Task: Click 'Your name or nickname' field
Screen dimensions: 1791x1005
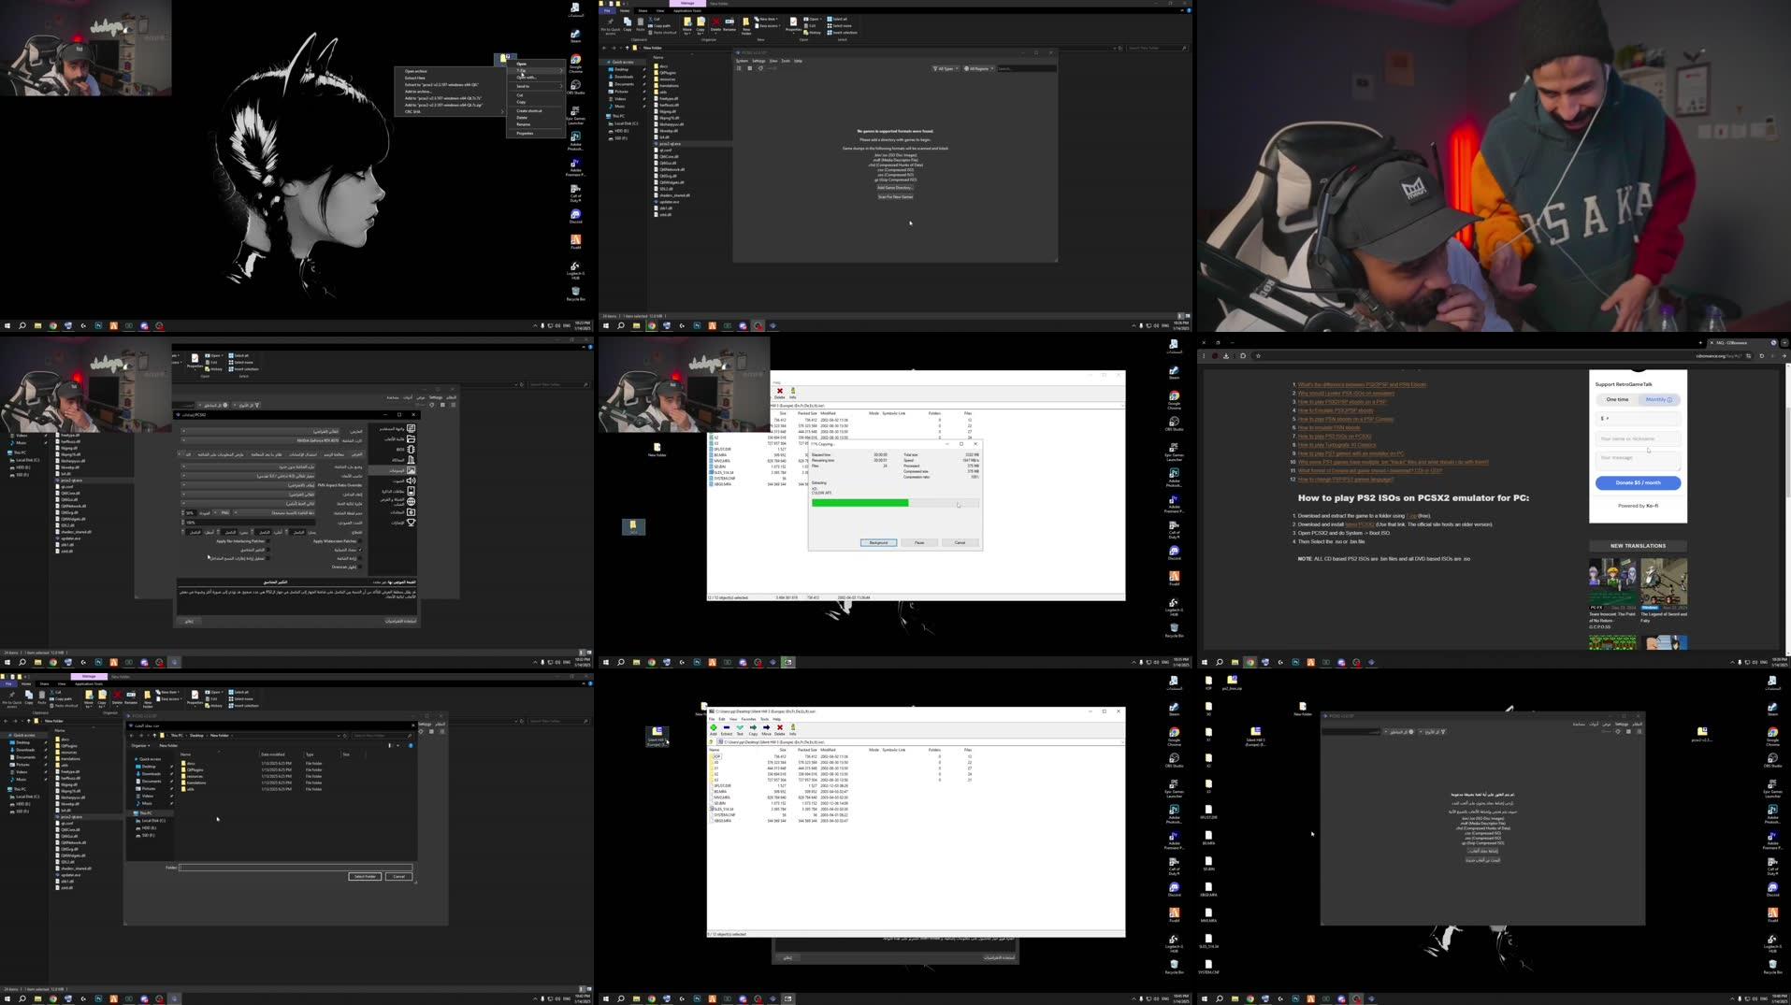Action: tap(1638, 438)
